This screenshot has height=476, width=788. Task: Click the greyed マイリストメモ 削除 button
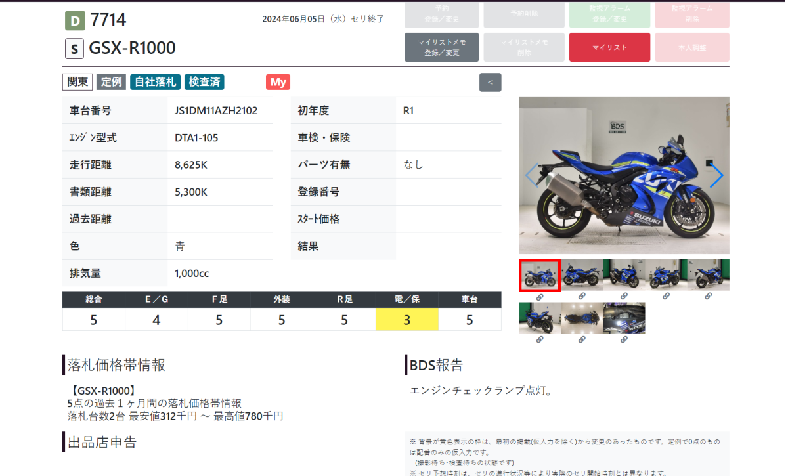pyautogui.click(x=524, y=47)
